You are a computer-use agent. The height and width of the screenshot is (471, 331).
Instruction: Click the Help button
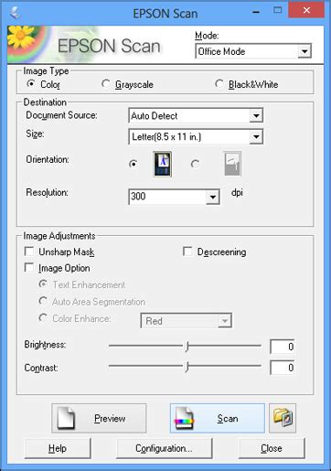click(58, 448)
